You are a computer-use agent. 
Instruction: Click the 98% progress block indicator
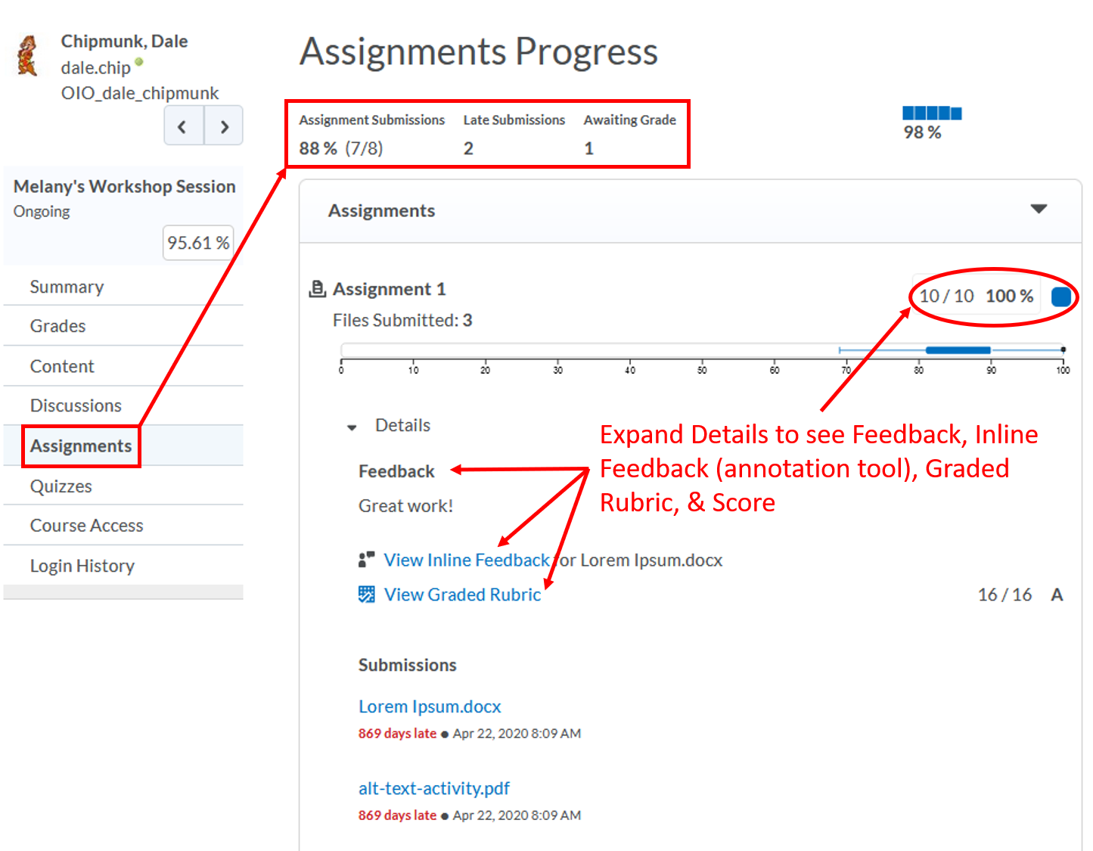tap(931, 113)
